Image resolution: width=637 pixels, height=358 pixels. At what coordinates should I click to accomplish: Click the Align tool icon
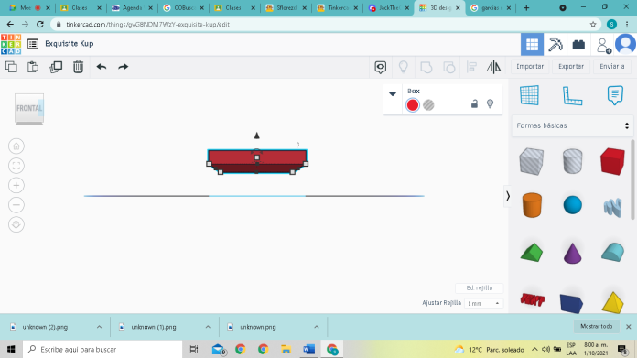tap(471, 67)
